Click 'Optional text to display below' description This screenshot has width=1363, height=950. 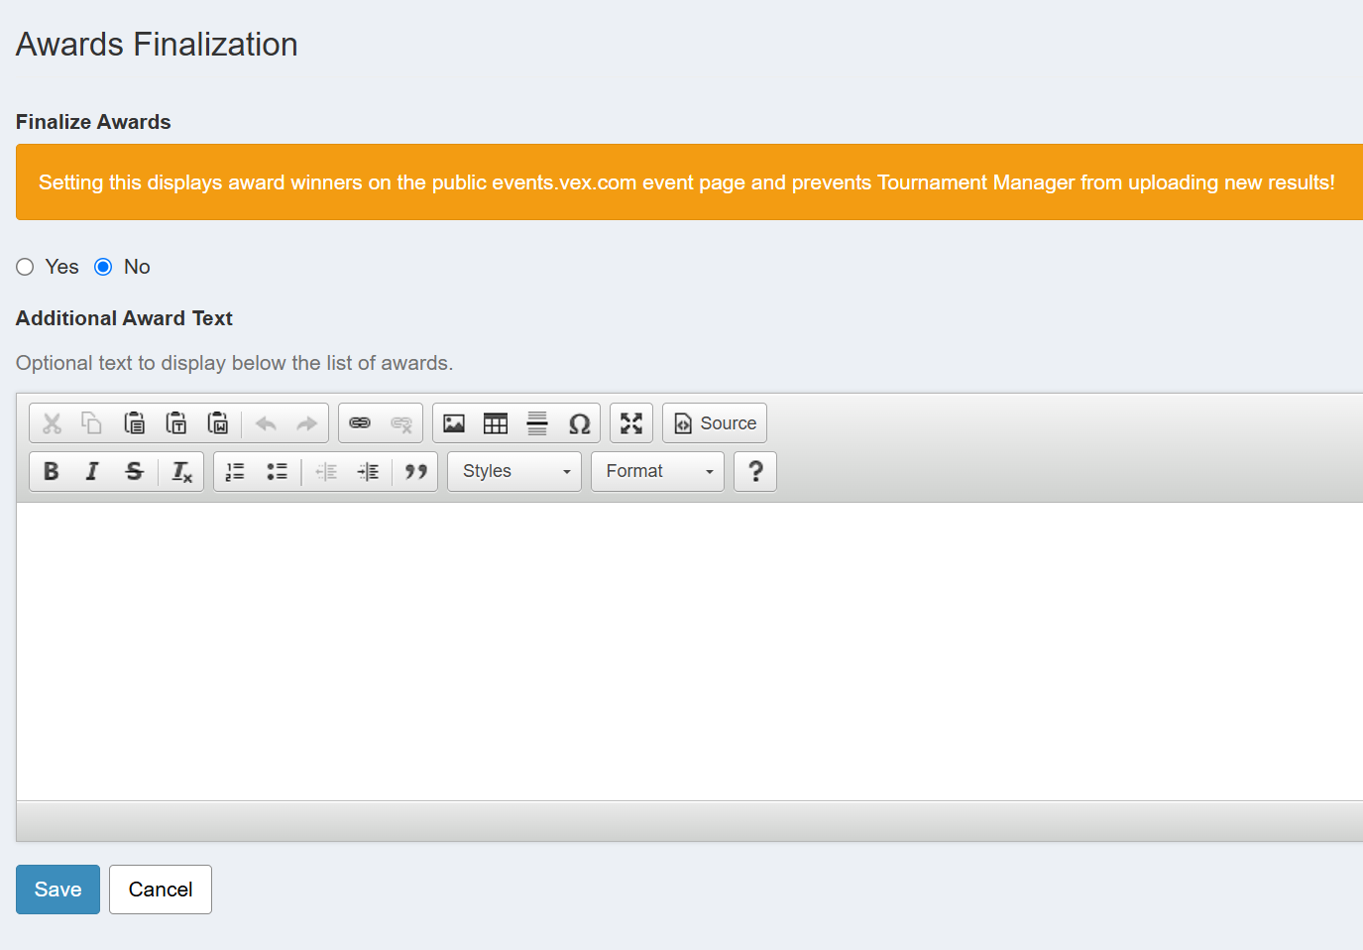click(234, 363)
